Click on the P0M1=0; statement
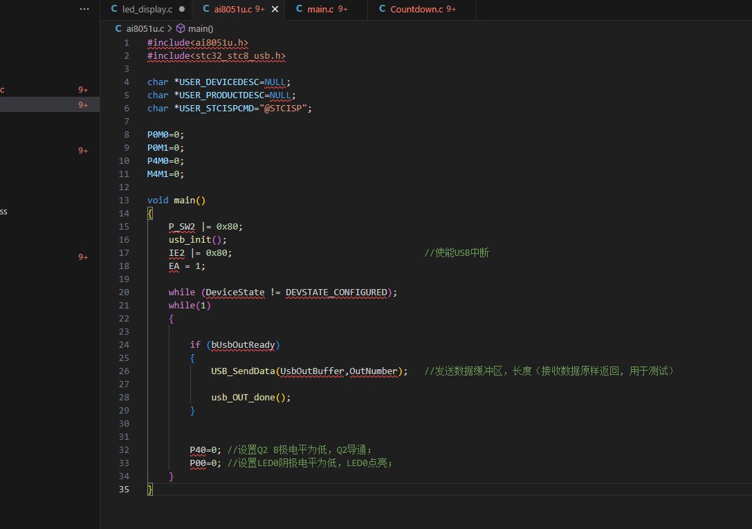The image size is (752, 529). (165, 147)
